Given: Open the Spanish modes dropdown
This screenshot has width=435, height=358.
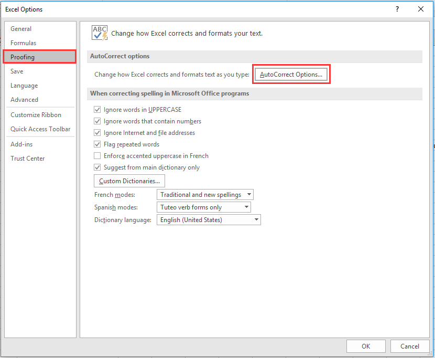Looking at the screenshot, I should click(x=246, y=207).
